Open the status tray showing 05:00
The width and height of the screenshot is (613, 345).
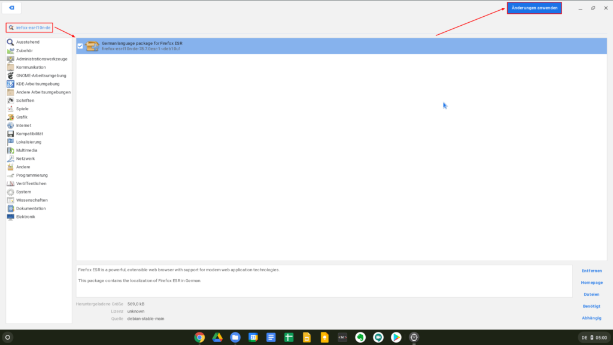coord(594,338)
